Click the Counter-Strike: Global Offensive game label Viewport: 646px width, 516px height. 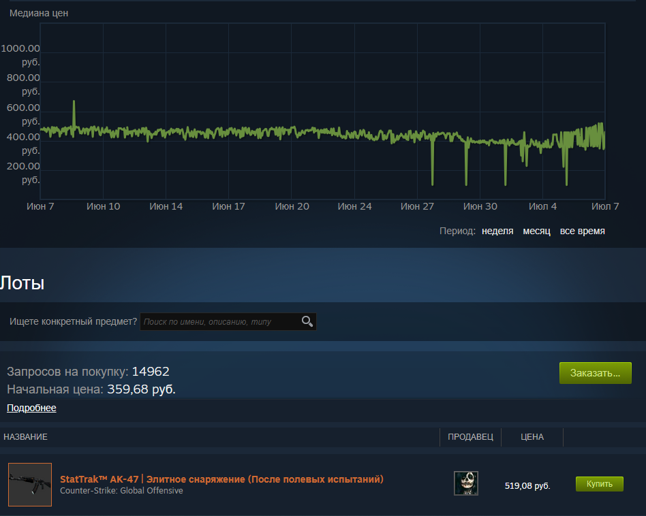click(121, 491)
